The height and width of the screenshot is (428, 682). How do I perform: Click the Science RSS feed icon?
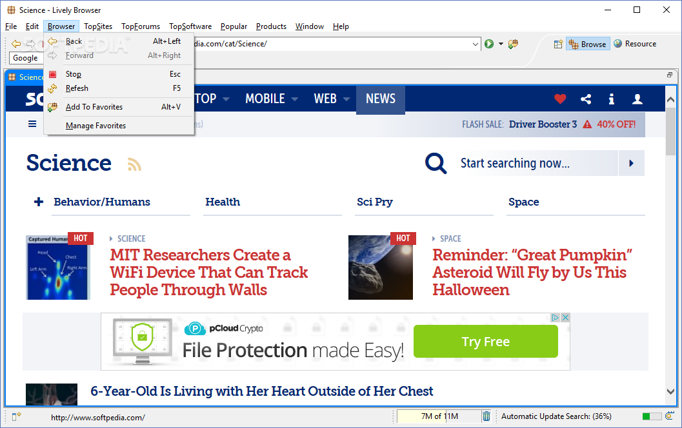pyautogui.click(x=134, y=164)
